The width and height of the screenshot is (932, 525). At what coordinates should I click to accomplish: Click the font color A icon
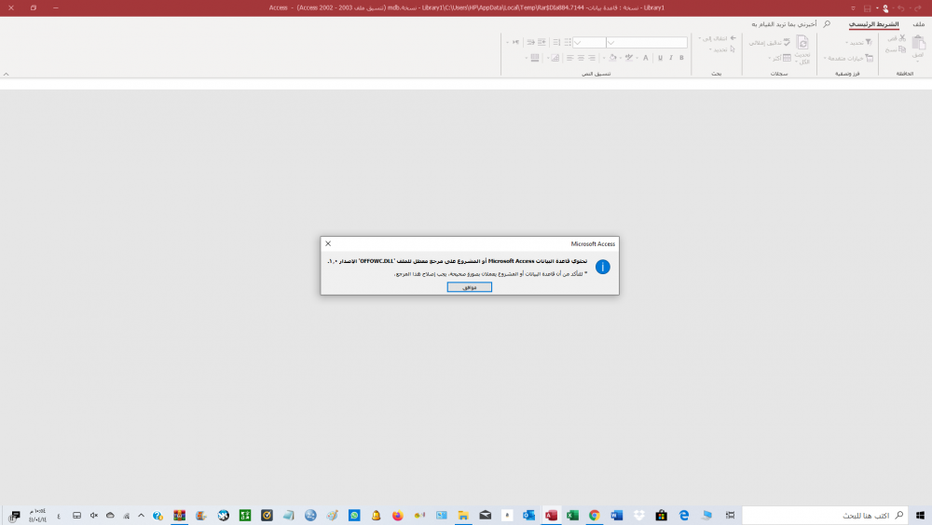[x=646, y=58]
